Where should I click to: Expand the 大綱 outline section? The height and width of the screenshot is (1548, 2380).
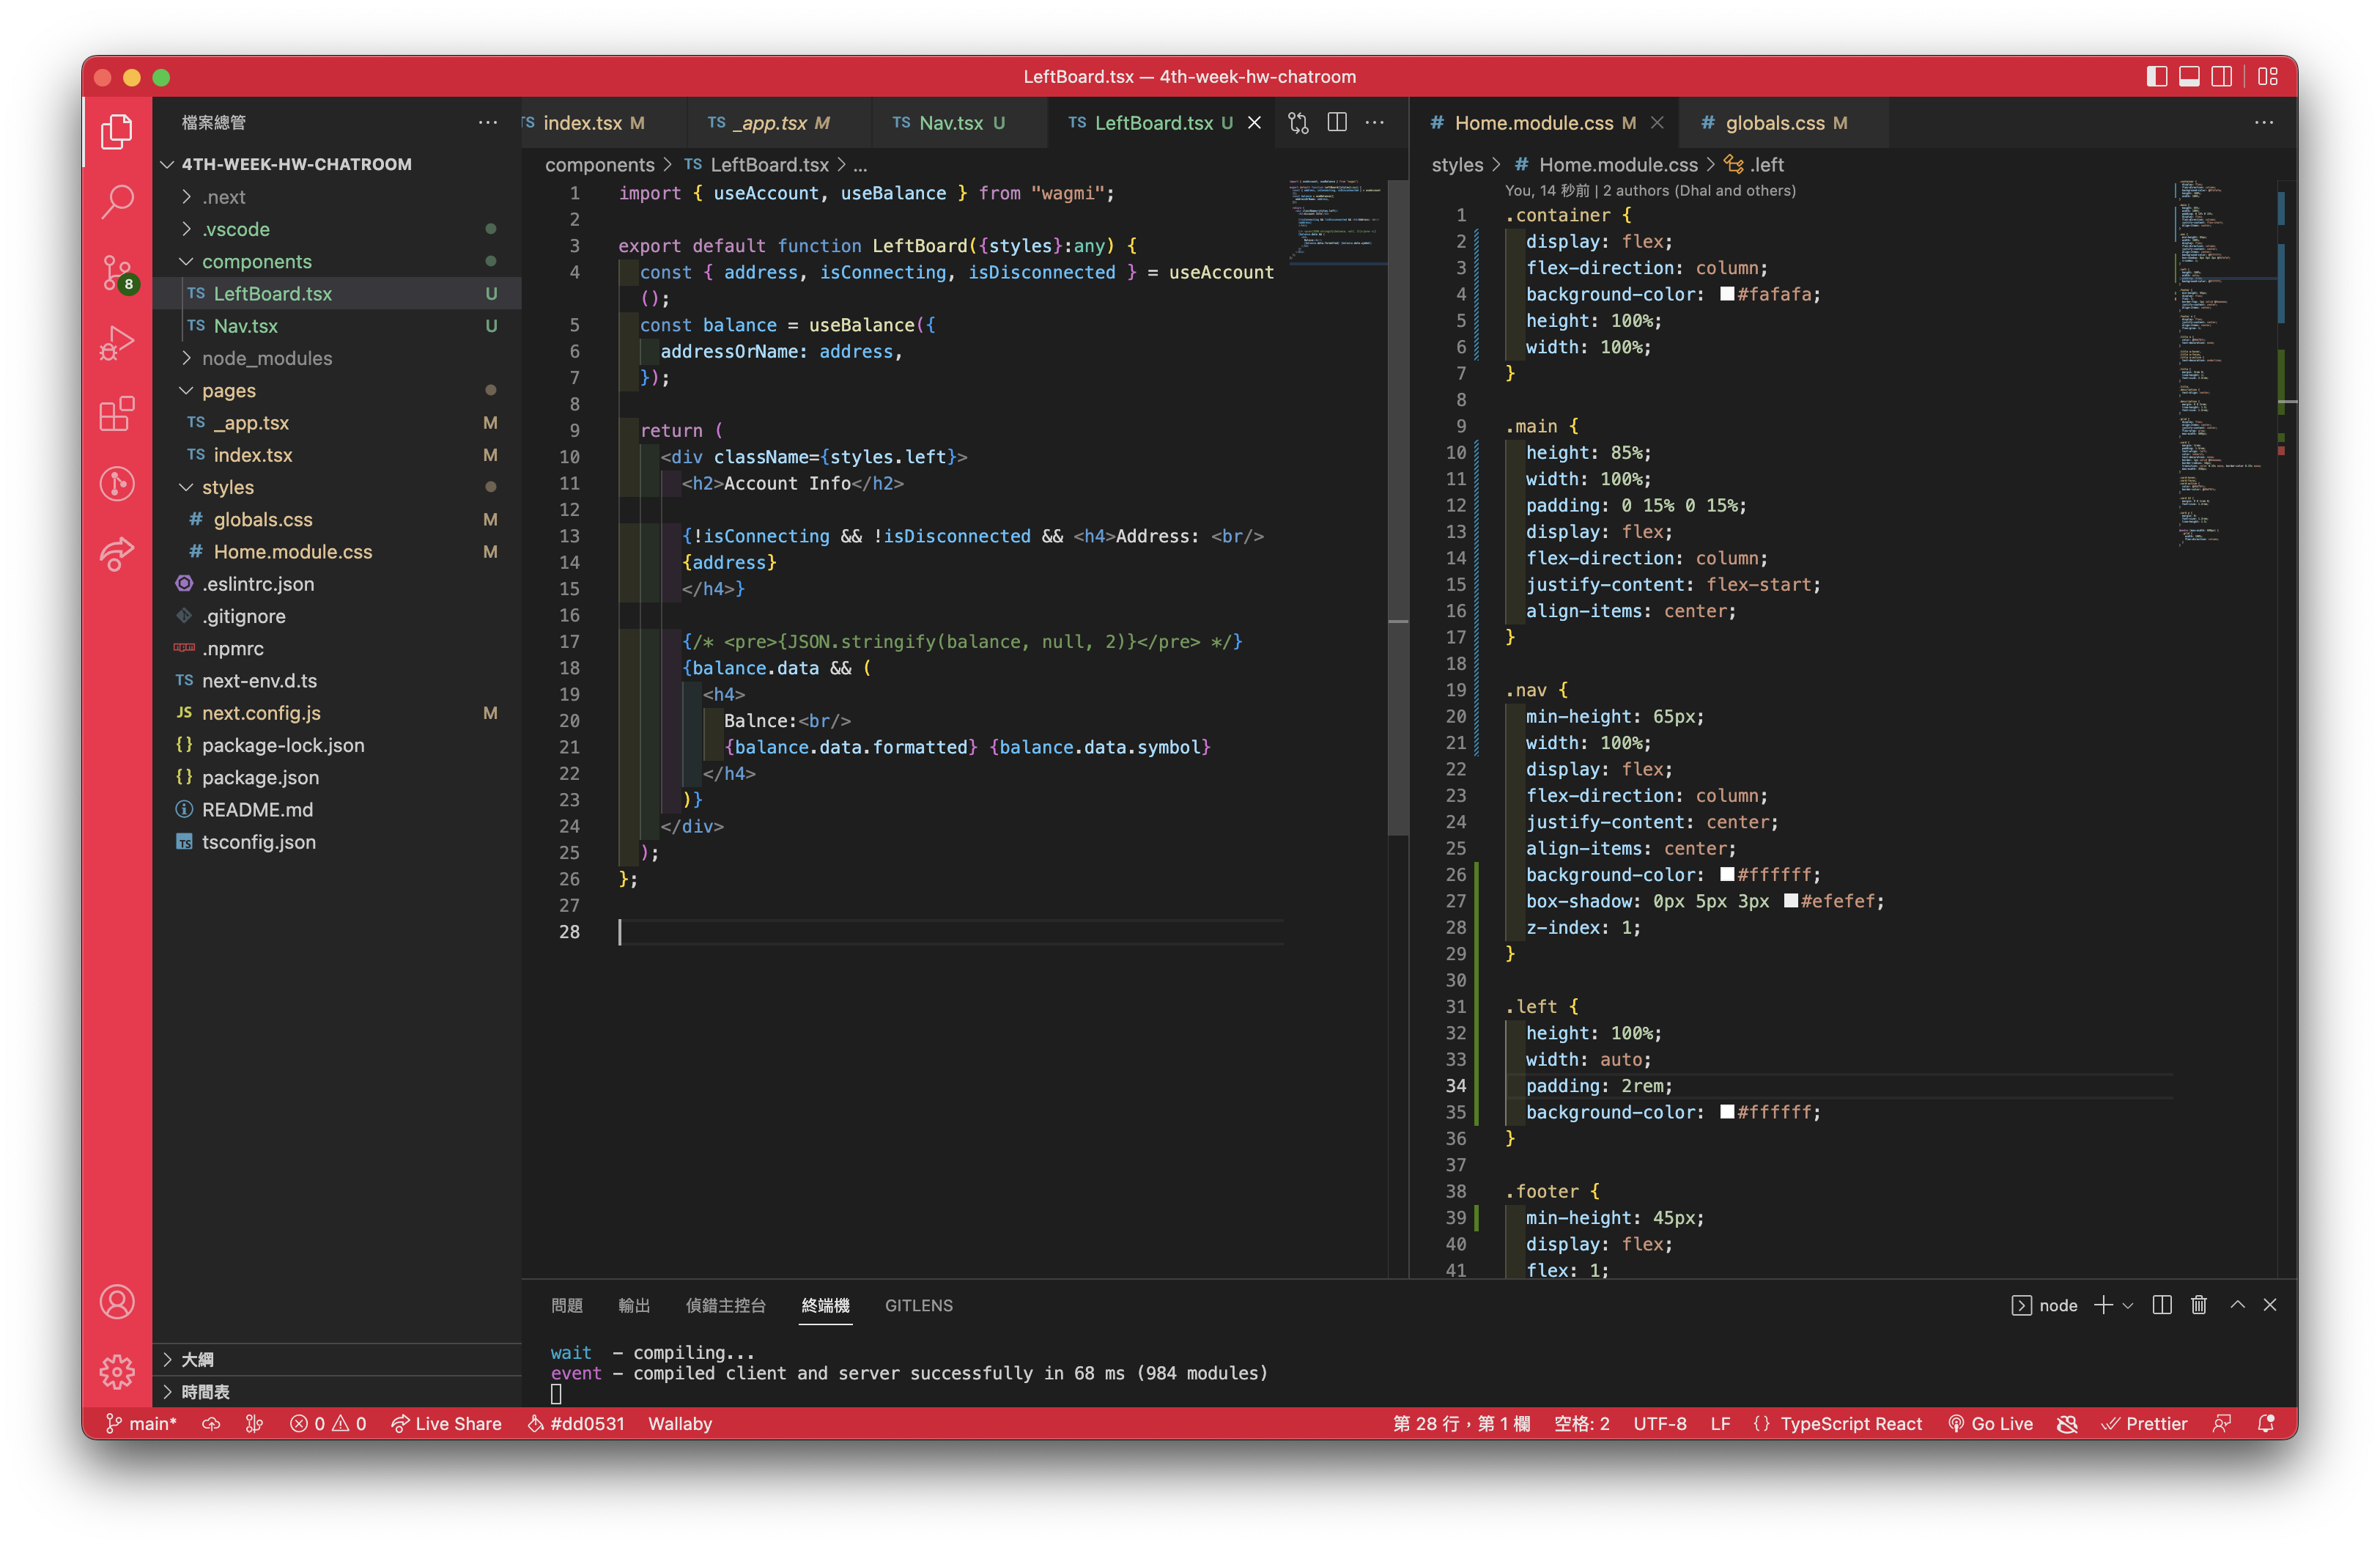click(x=197, y=1359)
